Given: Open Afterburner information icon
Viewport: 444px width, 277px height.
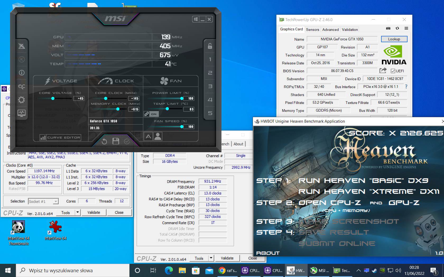Looking at the screenshot, I should tap(22, 73).
